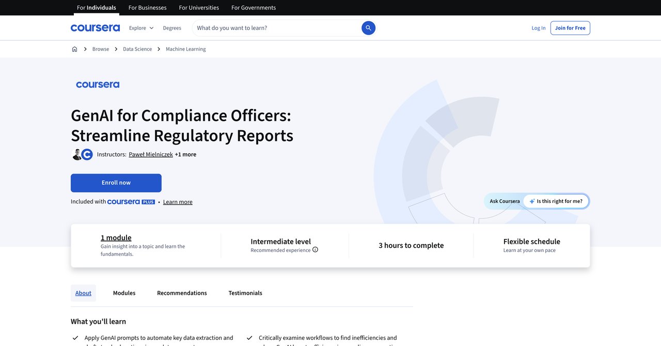Click the Ask Coursera button

point(505,201)
